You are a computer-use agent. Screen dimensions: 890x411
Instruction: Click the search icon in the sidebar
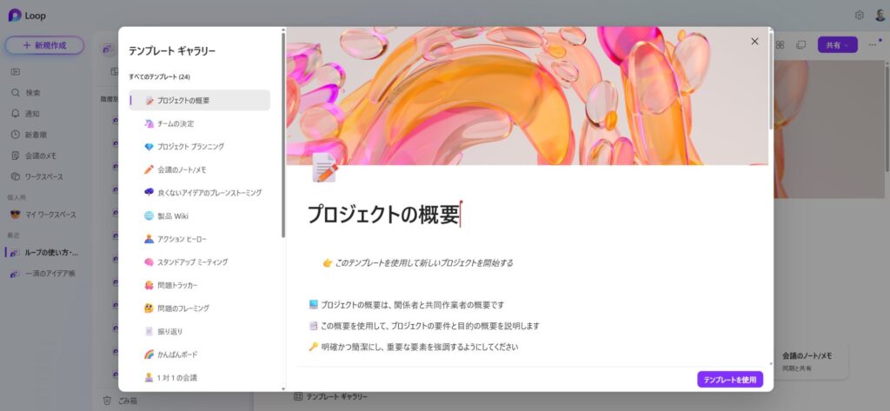(x=16, y=92)
